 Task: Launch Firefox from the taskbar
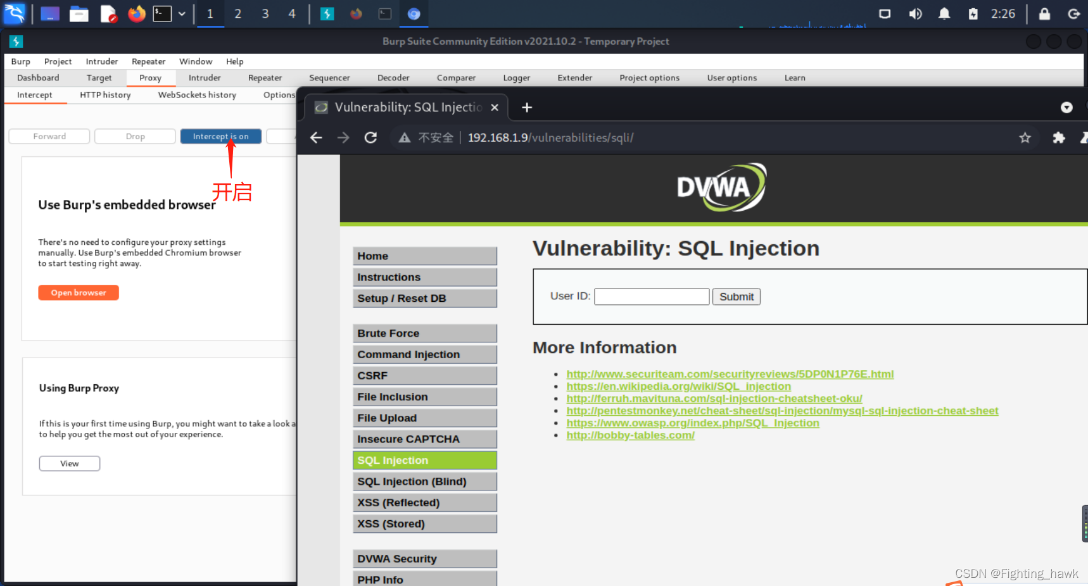[x=136, y=14]
